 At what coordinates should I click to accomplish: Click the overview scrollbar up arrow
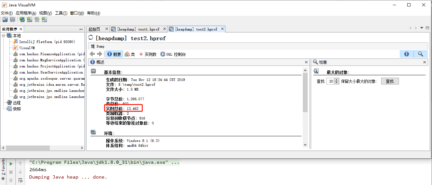pyautogui.click(x=305, y=70)
